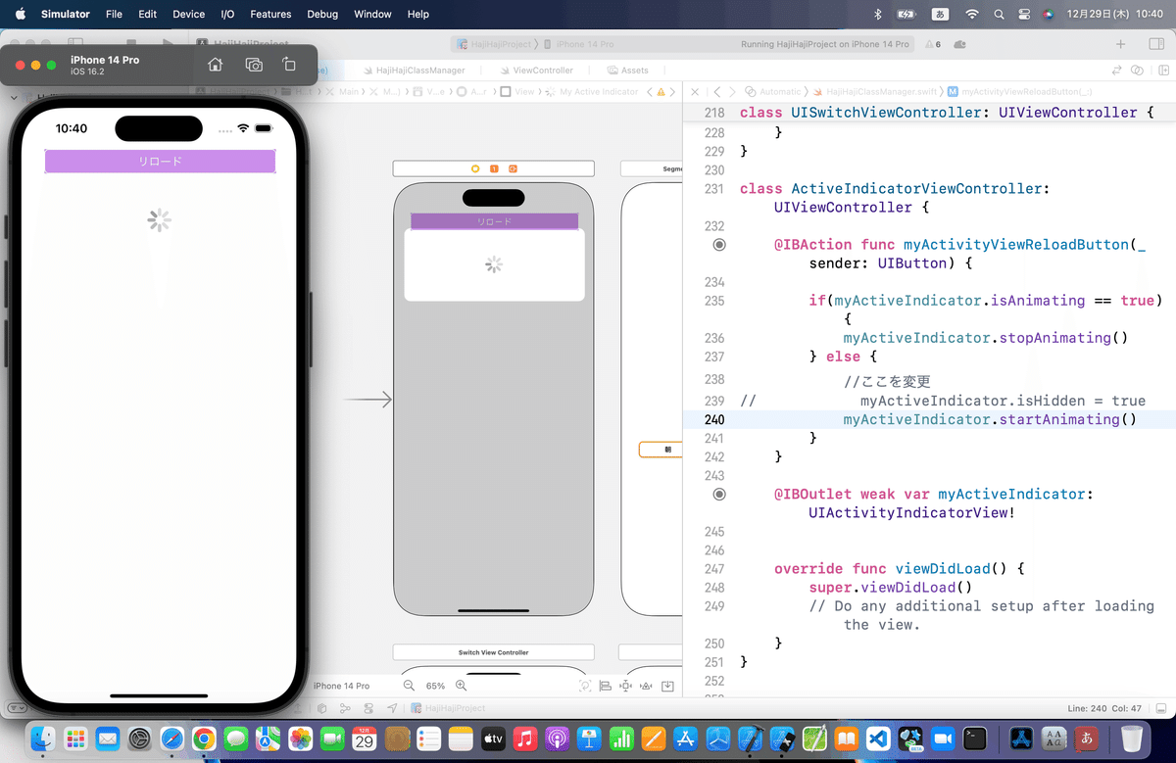This screenshot has height=763, width=1176.
Task: Open the I/O menu
Action: pos(227,14)
